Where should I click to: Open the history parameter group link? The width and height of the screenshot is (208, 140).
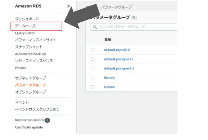pos(109,78)
